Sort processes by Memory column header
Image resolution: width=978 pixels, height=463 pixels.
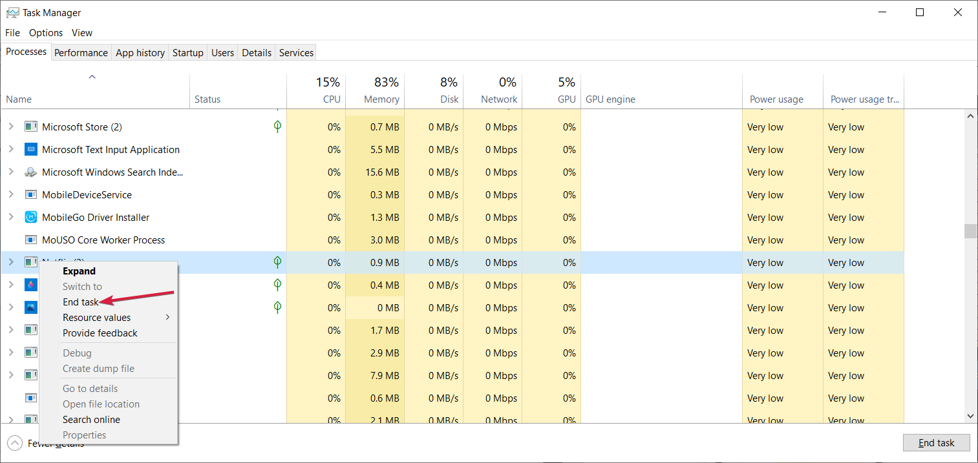[x=381, y=99]
